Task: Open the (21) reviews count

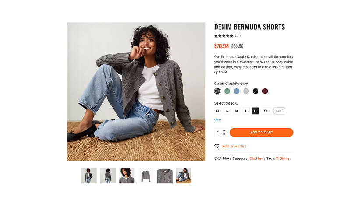Action: pyautogui.click(x=238, y=36)
